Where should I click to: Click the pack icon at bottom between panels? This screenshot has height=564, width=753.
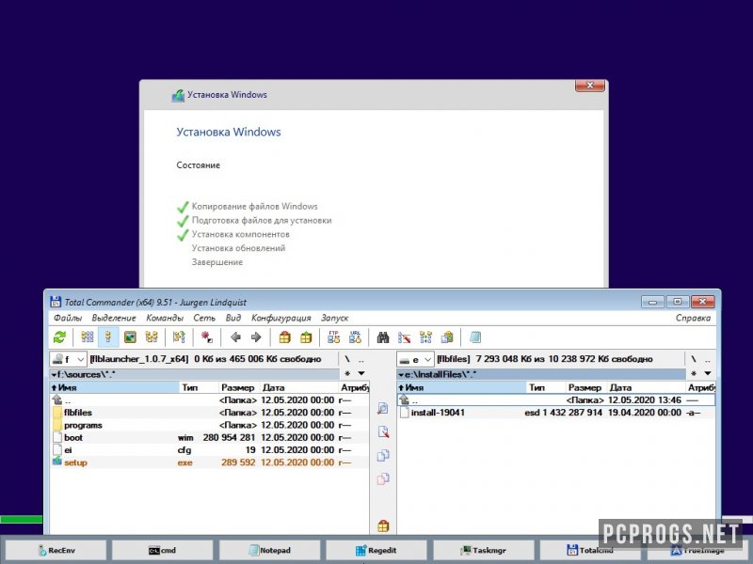pos(383,525)
